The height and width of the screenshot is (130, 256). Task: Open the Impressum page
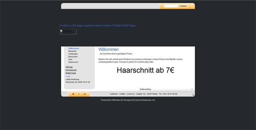pos(73,62)
